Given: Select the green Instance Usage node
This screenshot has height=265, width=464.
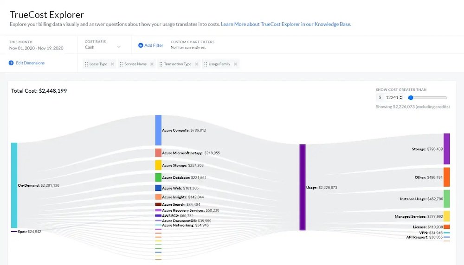Looking at the screenshot, I should click(x=446, y=199).
